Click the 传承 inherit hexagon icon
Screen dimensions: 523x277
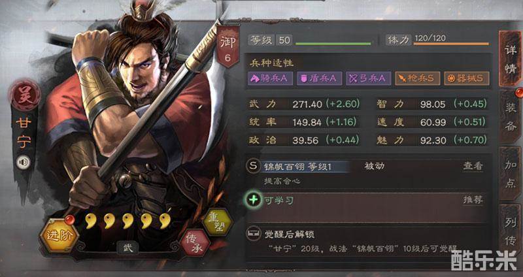[195, 243]
